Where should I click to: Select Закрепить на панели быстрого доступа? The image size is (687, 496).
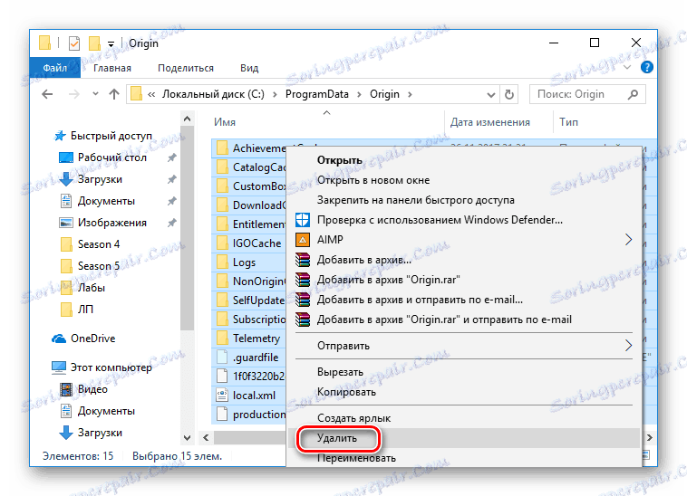[x=464, y=200]
